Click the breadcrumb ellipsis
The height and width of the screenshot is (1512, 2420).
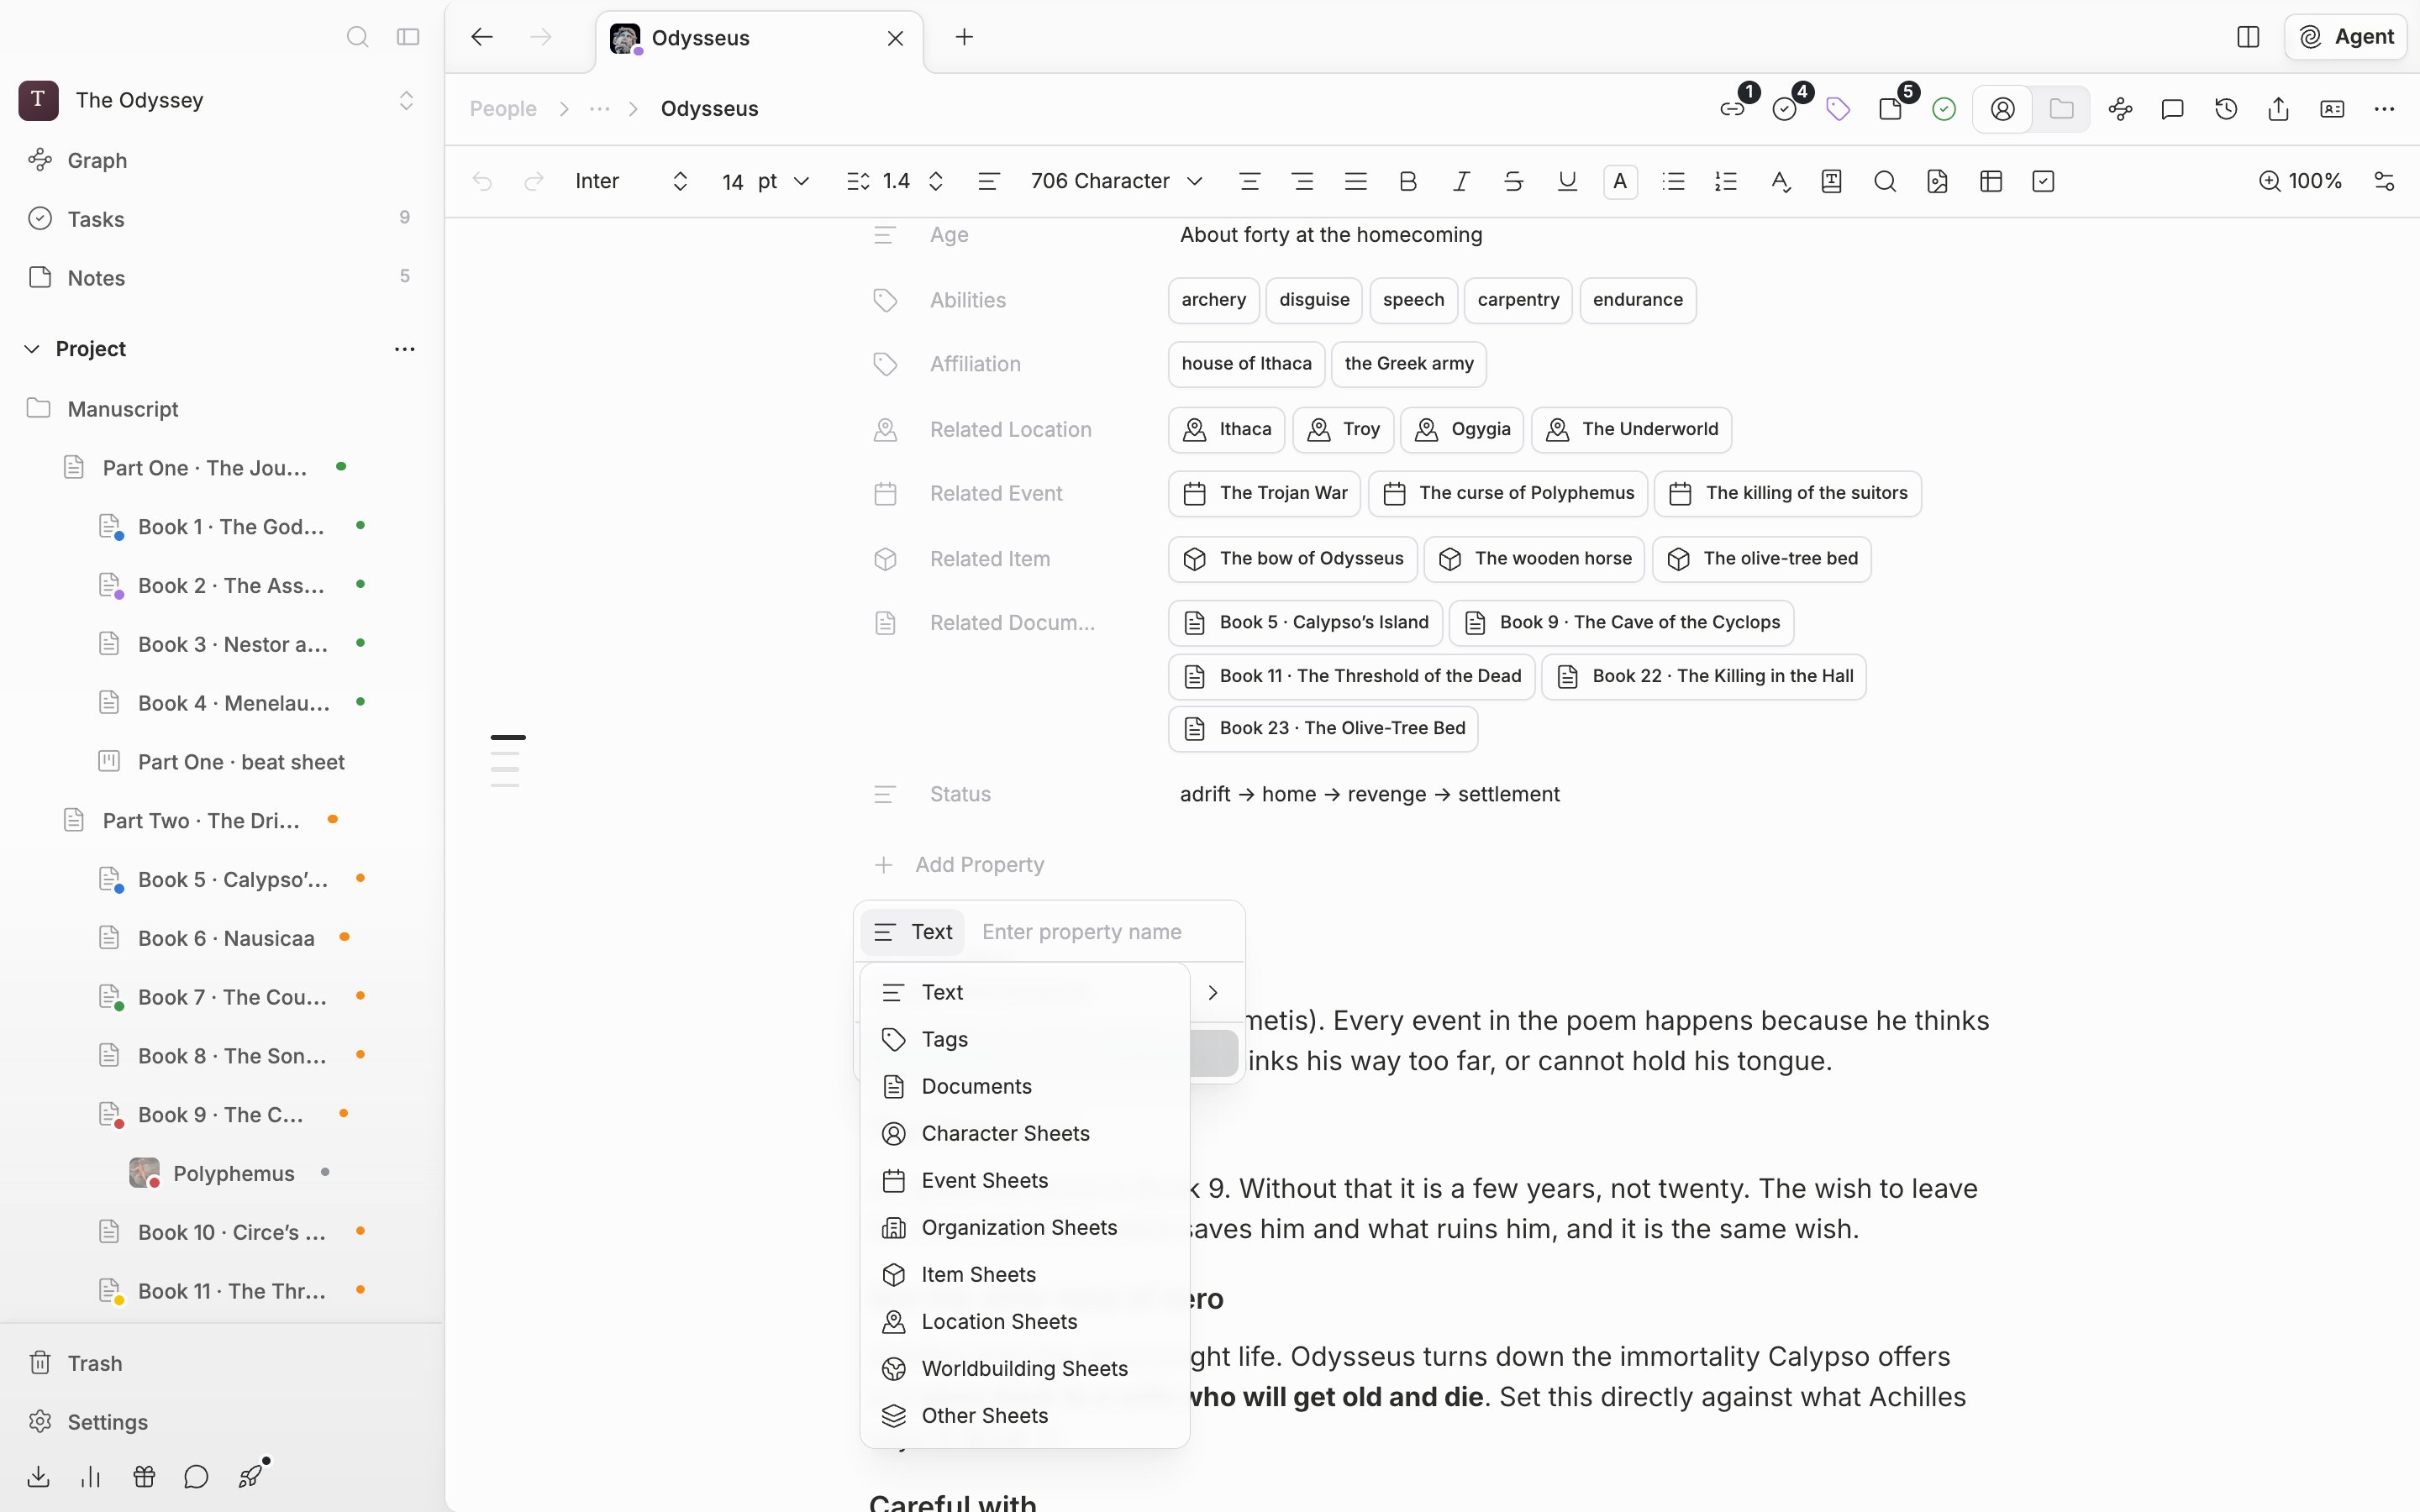[599, 109]
